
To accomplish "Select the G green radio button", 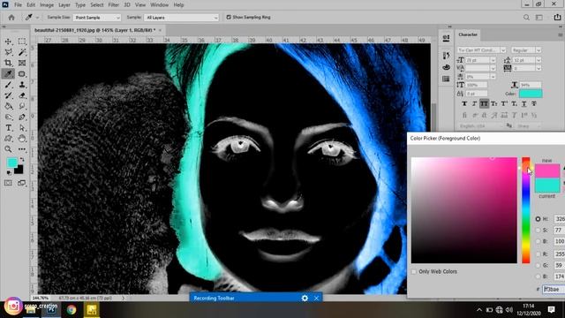I will 538,265.
